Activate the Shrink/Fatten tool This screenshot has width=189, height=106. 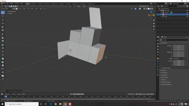click(x=3, y=72)
